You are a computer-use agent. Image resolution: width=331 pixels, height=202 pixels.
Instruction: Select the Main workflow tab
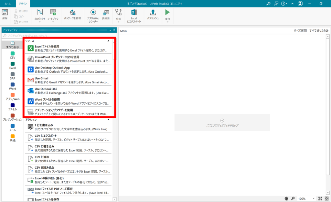pos(123,31)
